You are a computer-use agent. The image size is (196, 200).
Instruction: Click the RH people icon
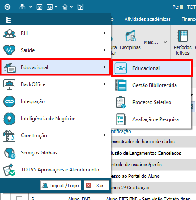pyautogui.click(x=9, y=33)
